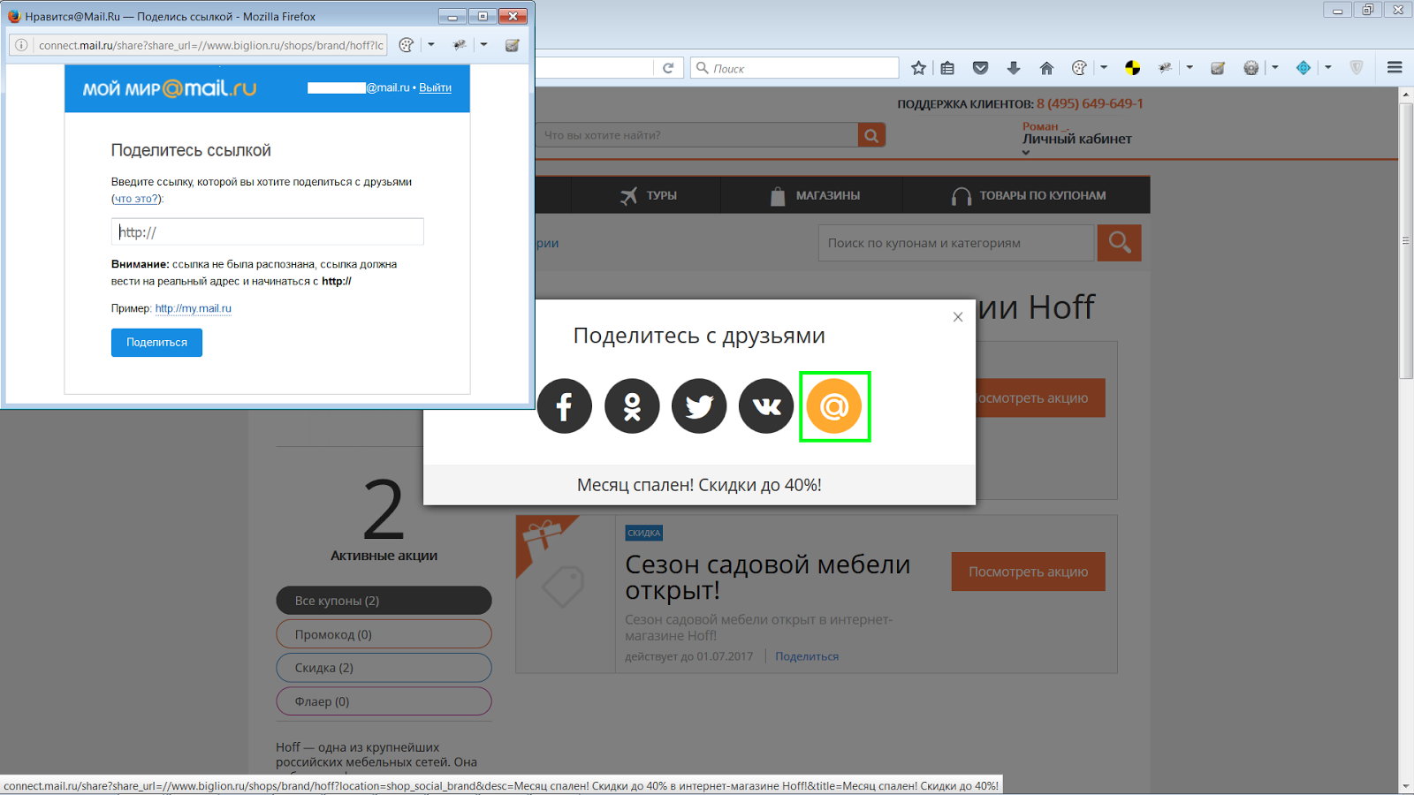Bookmark this page with star icon
1414x795 pixels.
click(919, 68)
